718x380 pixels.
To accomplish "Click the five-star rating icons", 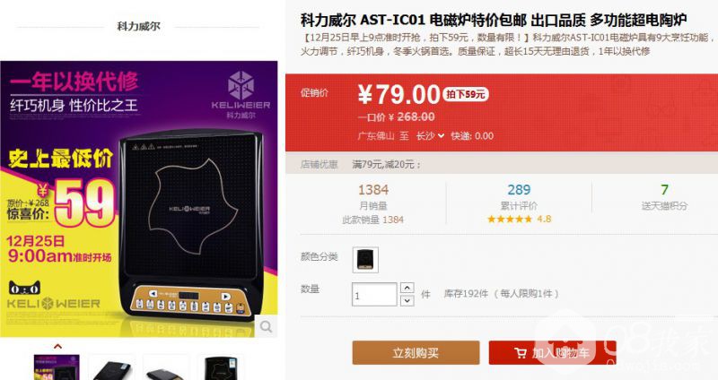I will click(509, 219).
